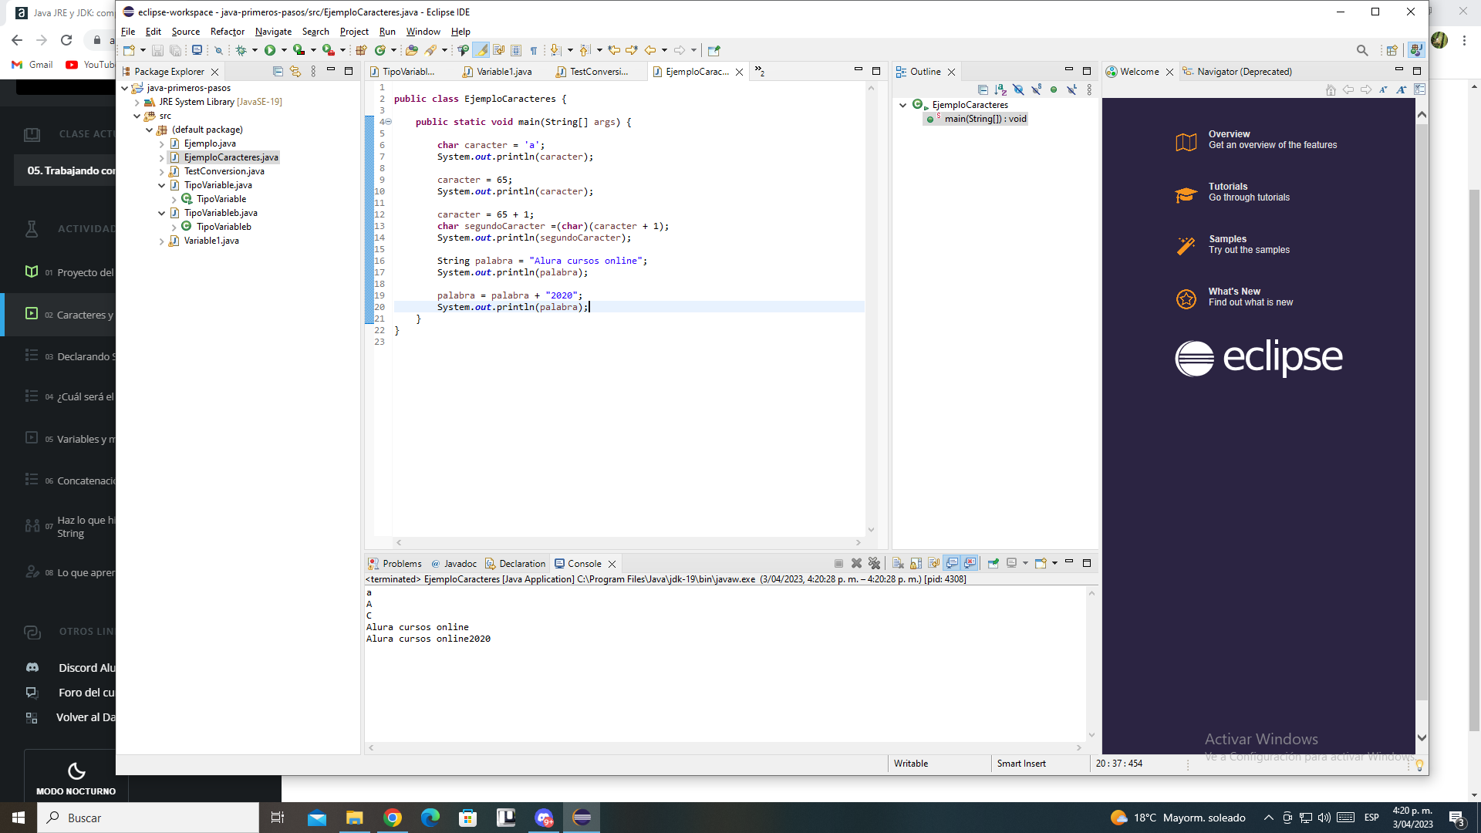This screenshot has width=1481, height=833.
Task: Switch to Problems tab
Action: 394,564
